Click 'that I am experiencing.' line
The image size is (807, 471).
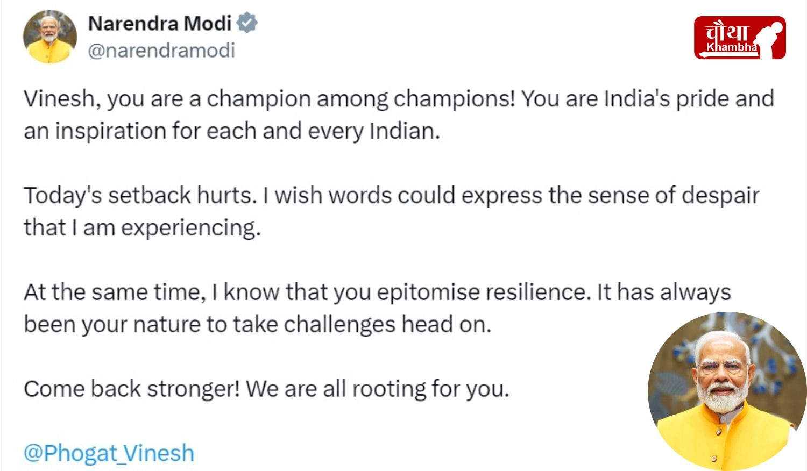coord(143,228)
